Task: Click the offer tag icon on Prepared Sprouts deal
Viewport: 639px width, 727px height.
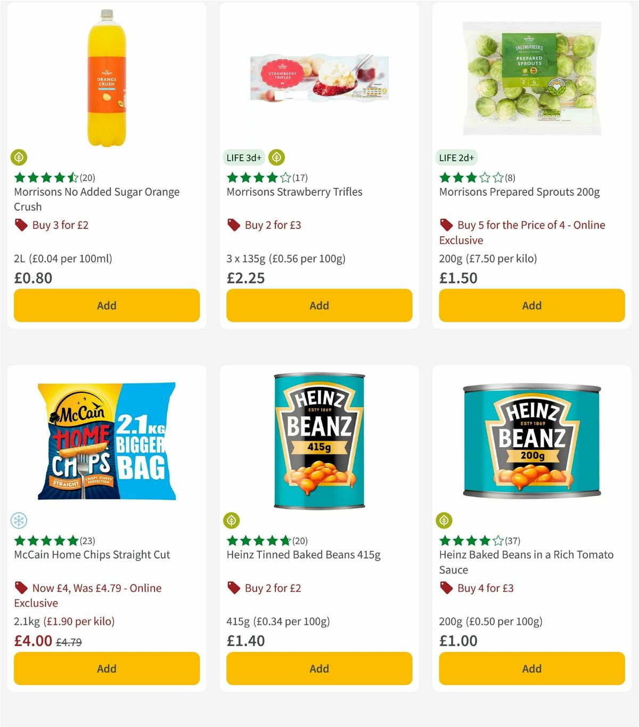Action: (x=446, y=225)
